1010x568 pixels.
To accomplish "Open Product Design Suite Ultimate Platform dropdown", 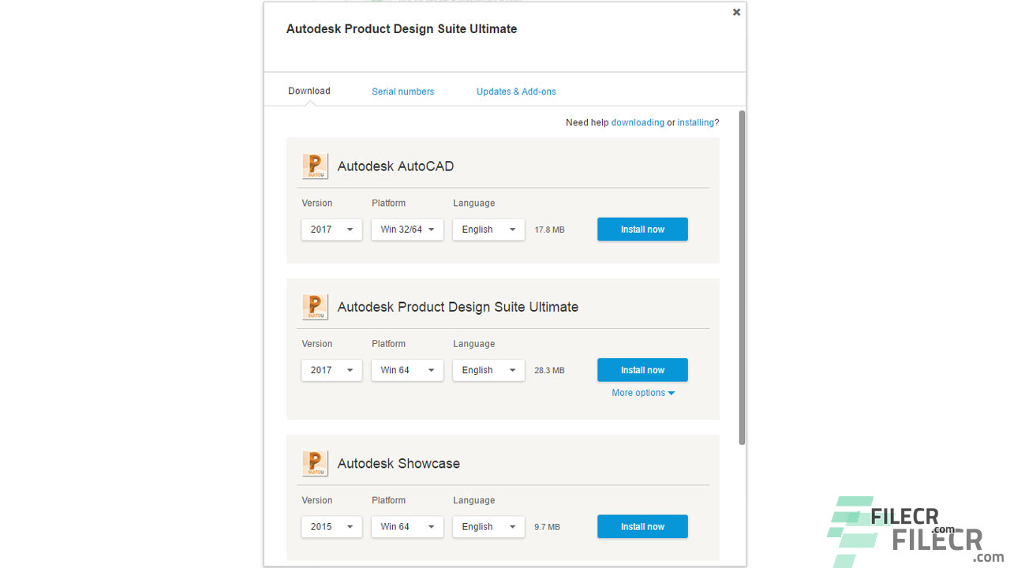I will [x=407, y=370].
